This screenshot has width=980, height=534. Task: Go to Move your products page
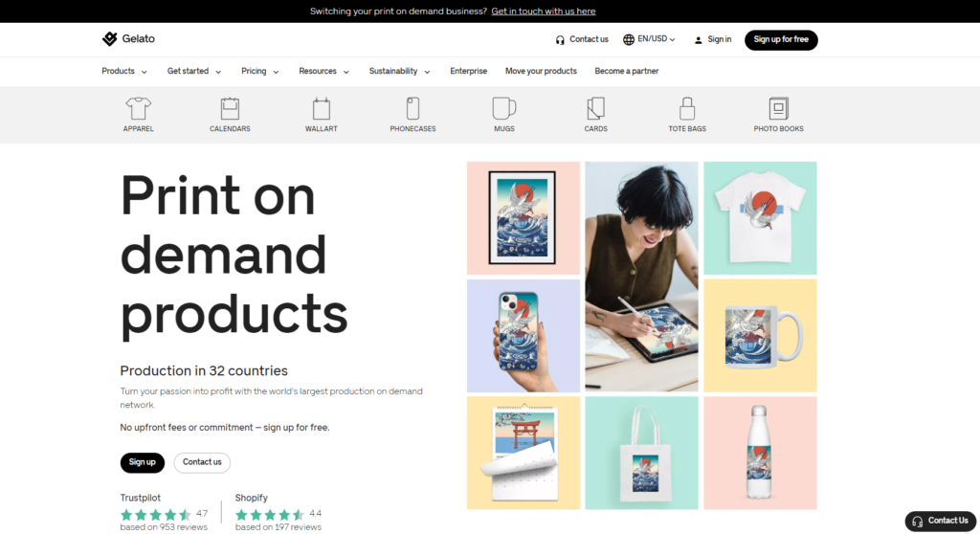pyautogui.click(x=541, y=71)
